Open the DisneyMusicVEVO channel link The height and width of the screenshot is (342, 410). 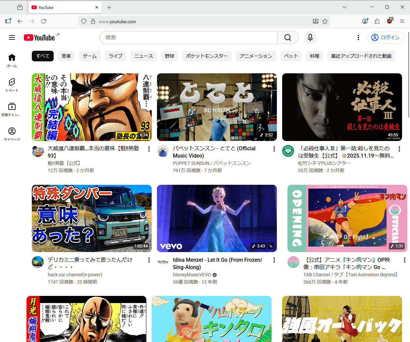click(192, 275)
